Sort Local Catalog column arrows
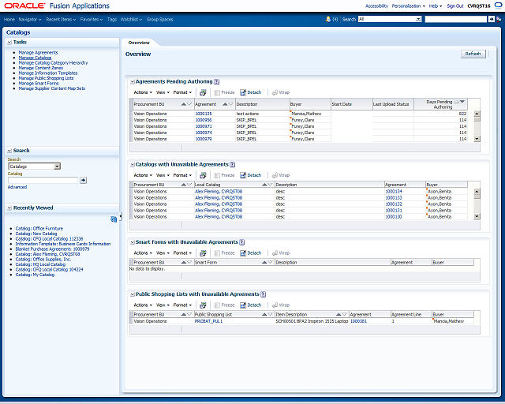Screen dimensions: 505x404 pos(267,185)
